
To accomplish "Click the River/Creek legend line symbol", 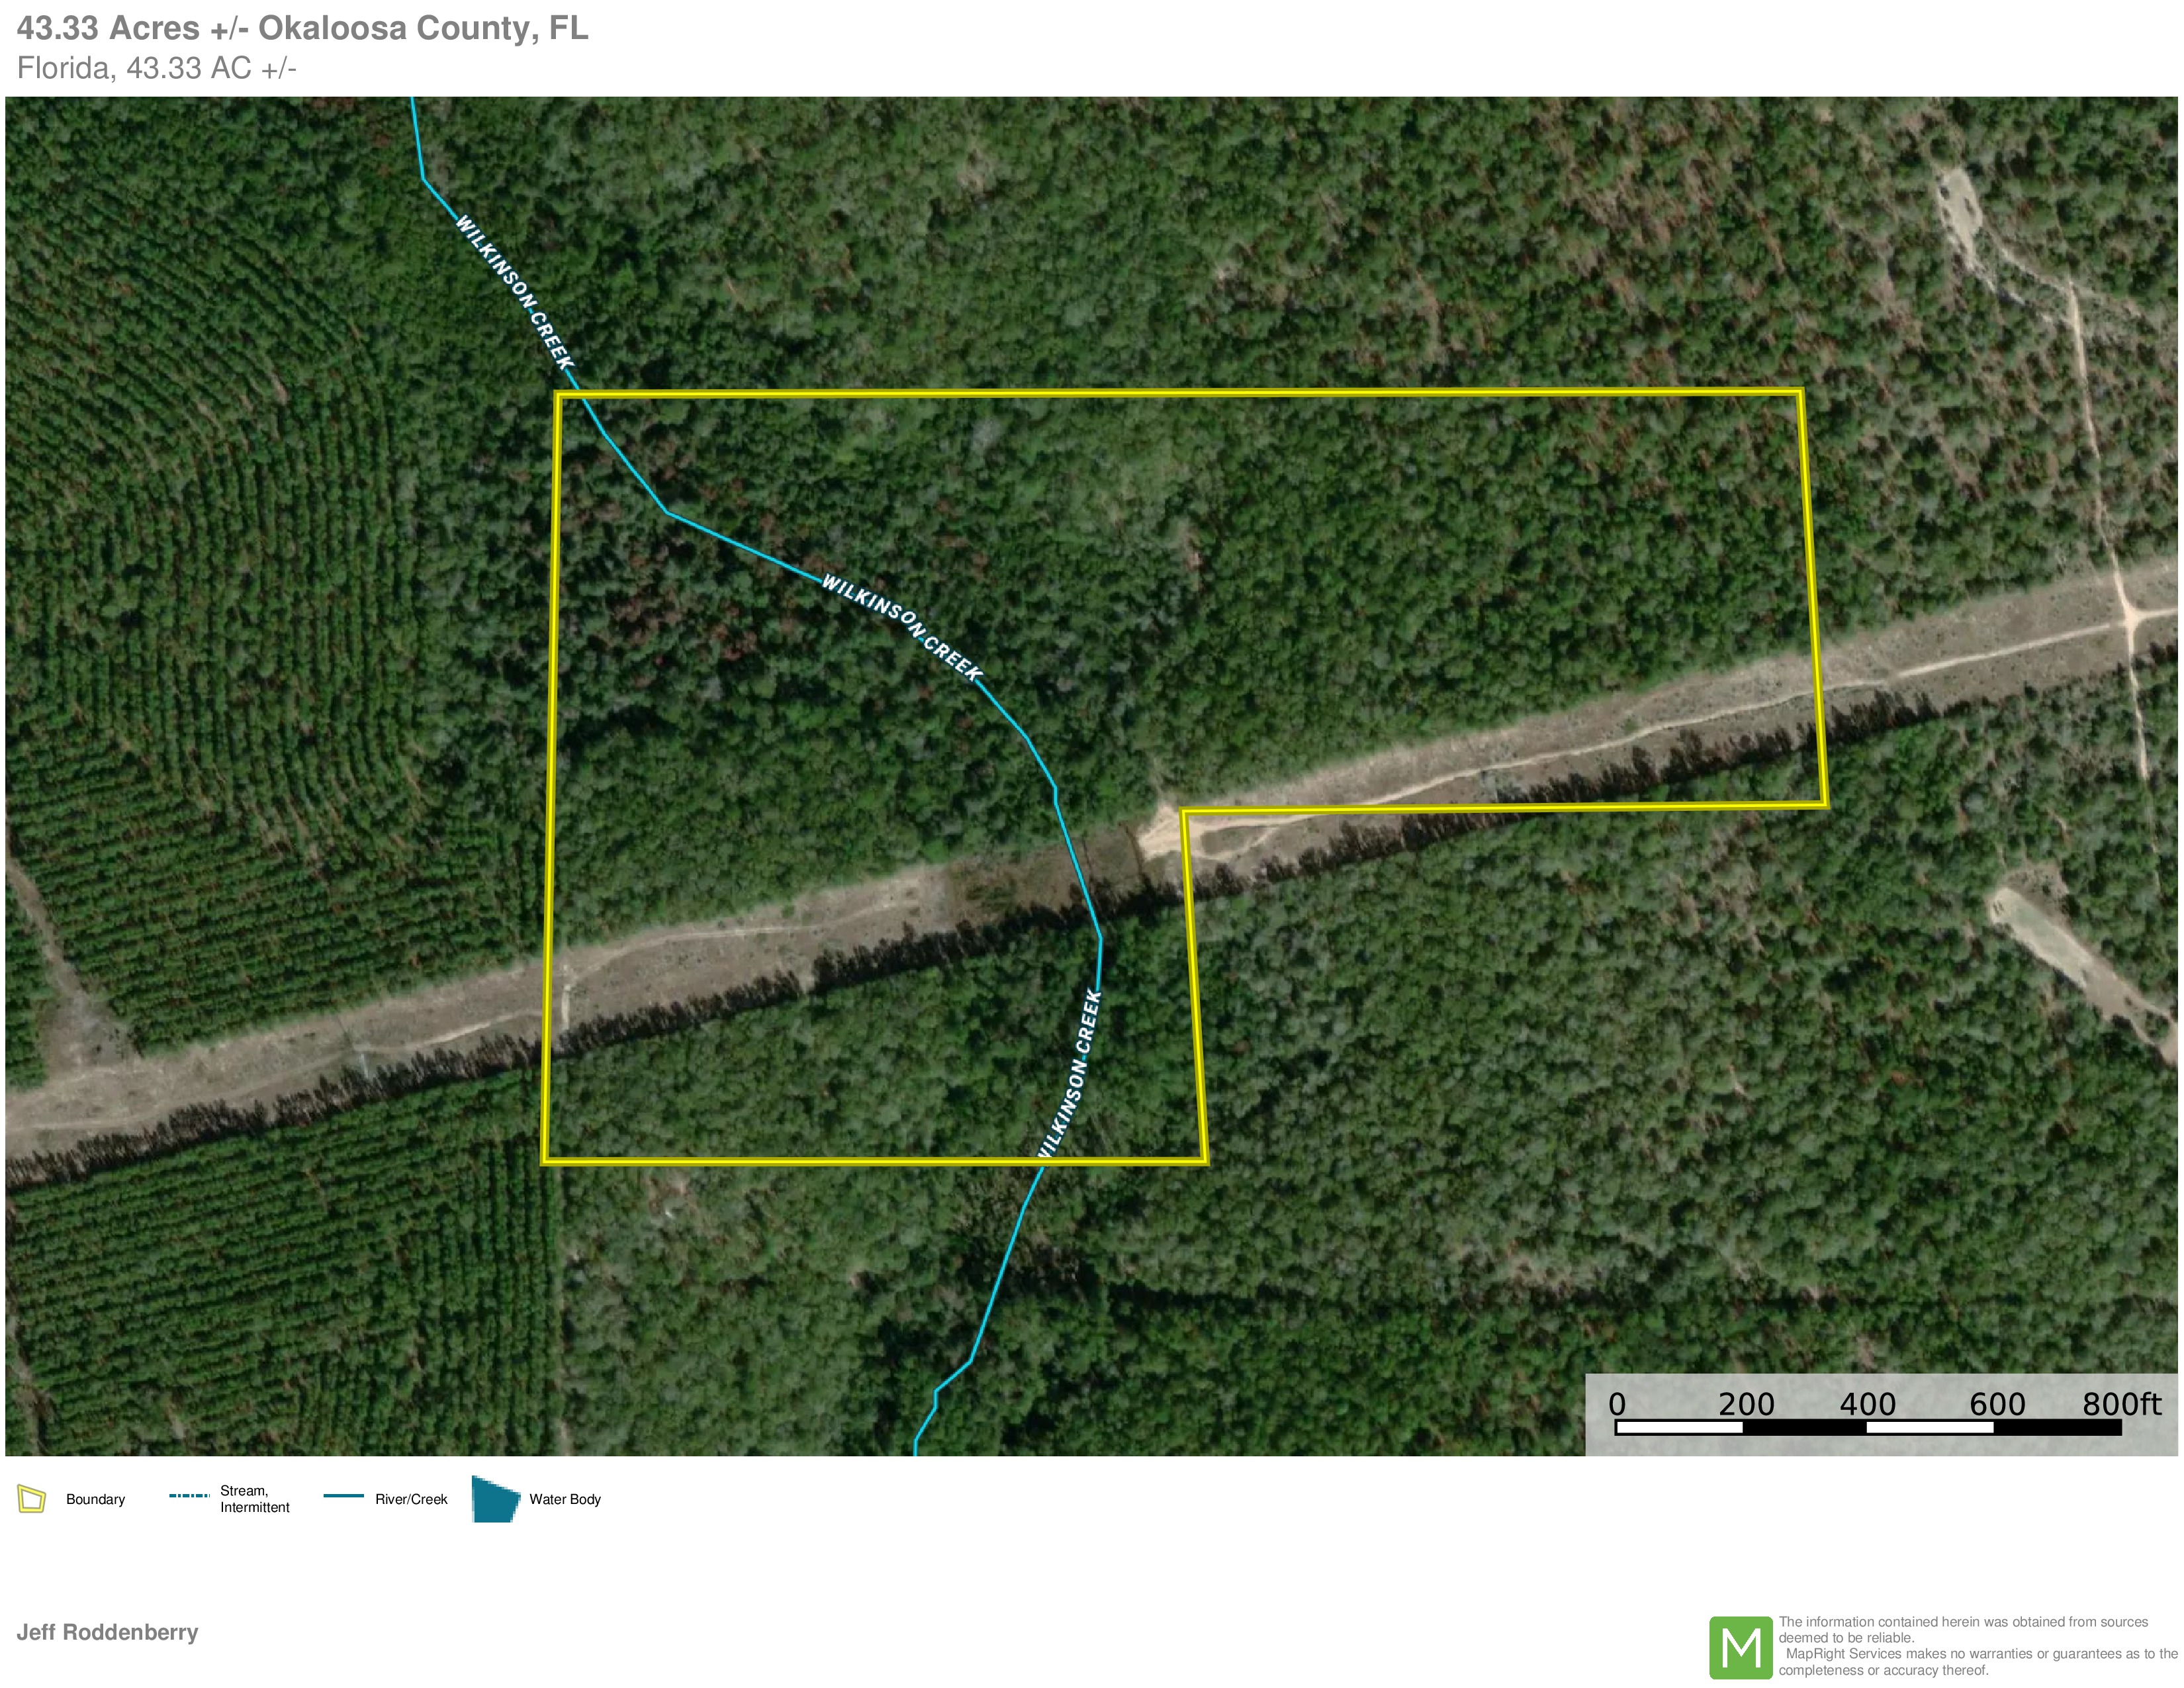I will (x=343, y=1496).
